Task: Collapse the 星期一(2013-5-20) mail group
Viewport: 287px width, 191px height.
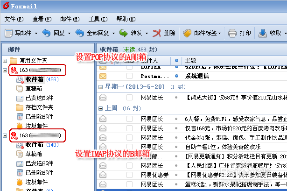Action: (x=100, y=87)
